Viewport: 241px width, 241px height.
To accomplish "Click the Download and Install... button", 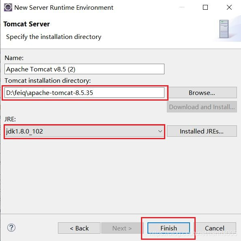I will pyautogui.click(x=202, y=107).
